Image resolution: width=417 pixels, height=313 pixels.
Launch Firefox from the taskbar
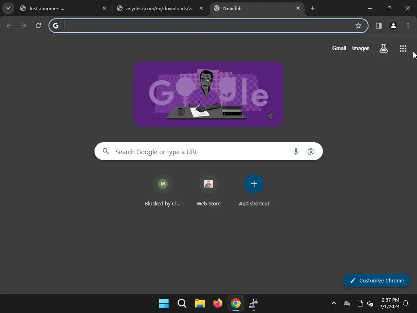pyautogui.click(x=218, y=303)
